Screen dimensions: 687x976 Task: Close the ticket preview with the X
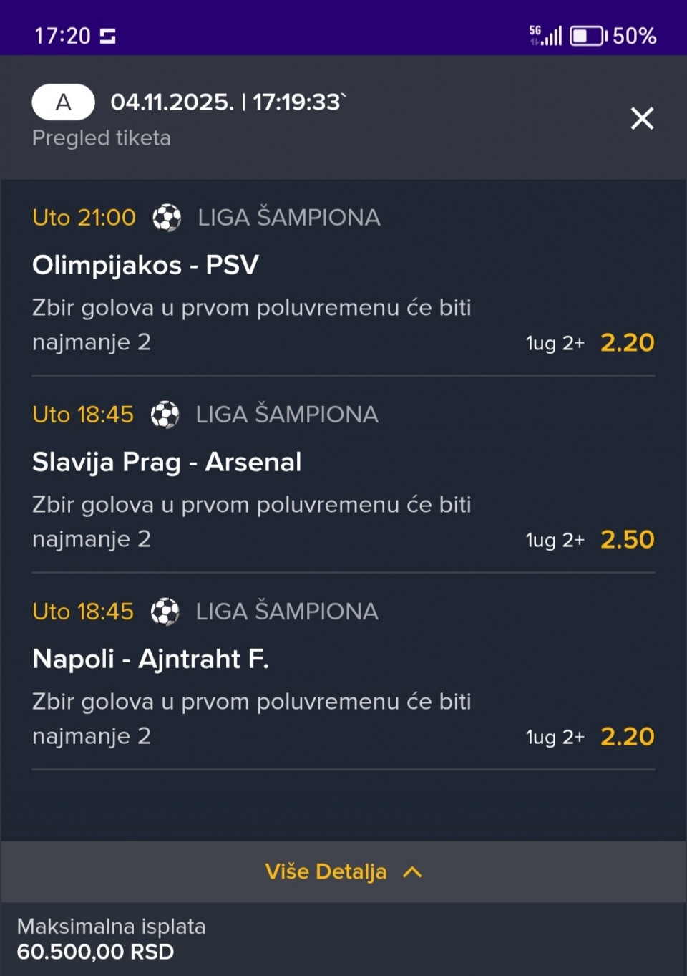642,118
